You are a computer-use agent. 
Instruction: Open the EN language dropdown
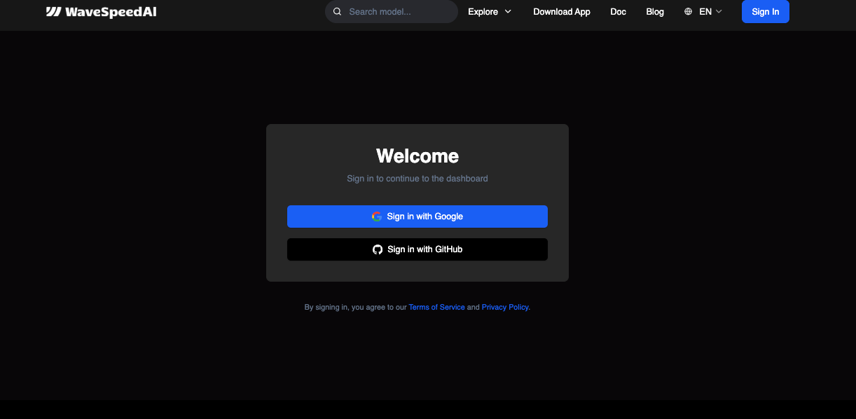705,12
